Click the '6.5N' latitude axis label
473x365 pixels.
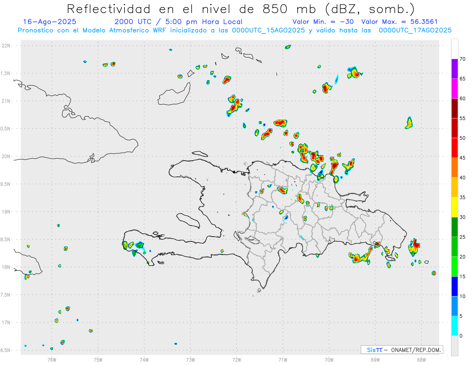coord(6,350)
